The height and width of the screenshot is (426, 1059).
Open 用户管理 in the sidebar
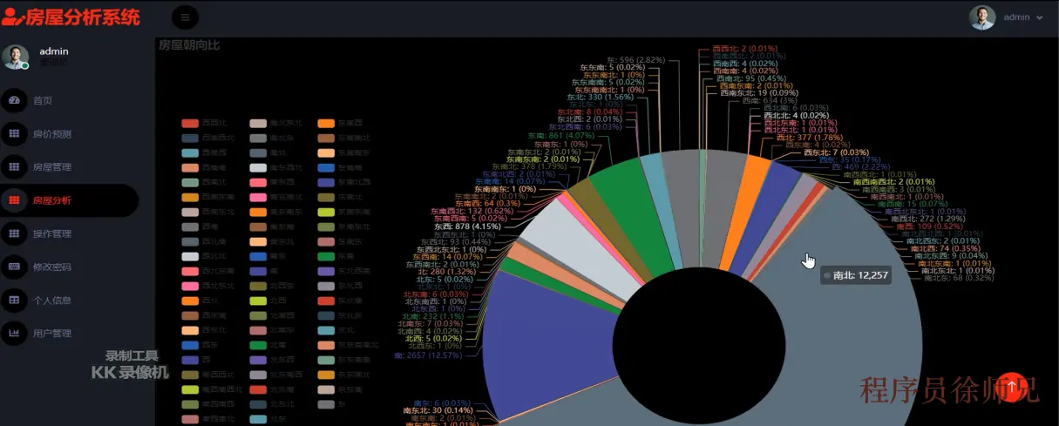[x=51, y=333]
